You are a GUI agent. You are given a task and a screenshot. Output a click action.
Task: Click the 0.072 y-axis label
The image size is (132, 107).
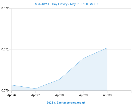5,8
